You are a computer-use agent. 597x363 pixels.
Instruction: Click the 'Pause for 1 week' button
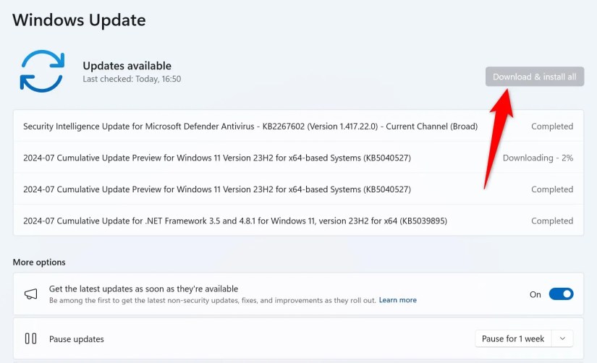click(x=513, y=338)
